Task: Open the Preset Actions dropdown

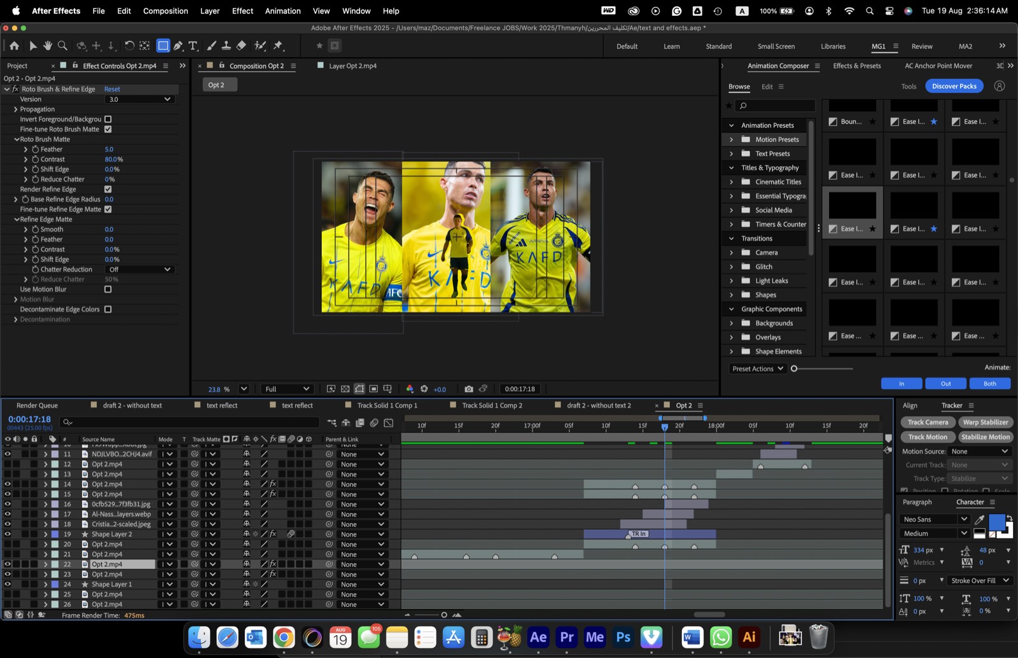Action: click(757, 368)
